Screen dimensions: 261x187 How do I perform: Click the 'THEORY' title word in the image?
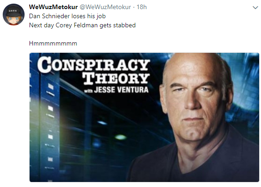point(116,78)
